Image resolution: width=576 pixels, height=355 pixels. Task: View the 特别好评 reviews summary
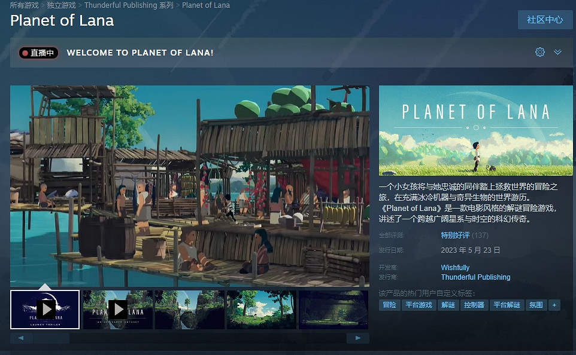(x=455, y=235)
